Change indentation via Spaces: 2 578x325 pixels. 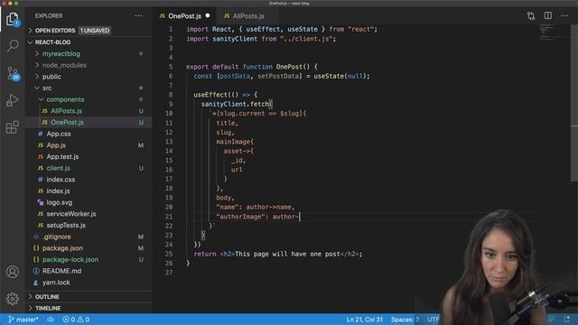click(x=405, y=320)
